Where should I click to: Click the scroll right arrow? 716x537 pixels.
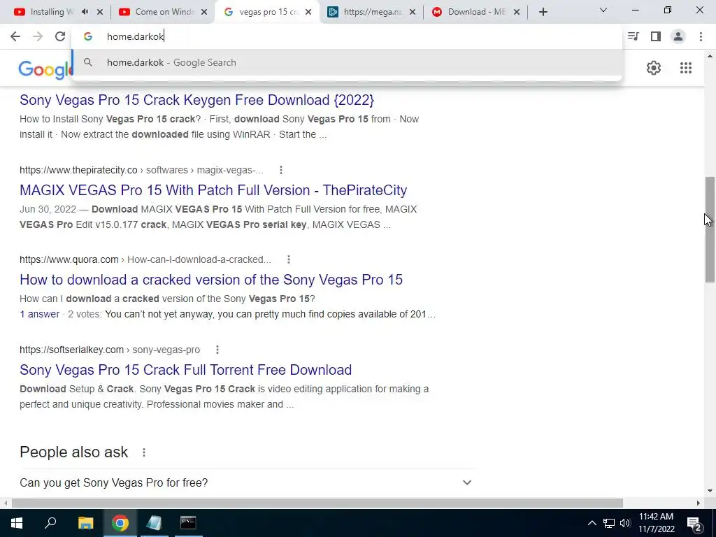[x=699, y=503]
